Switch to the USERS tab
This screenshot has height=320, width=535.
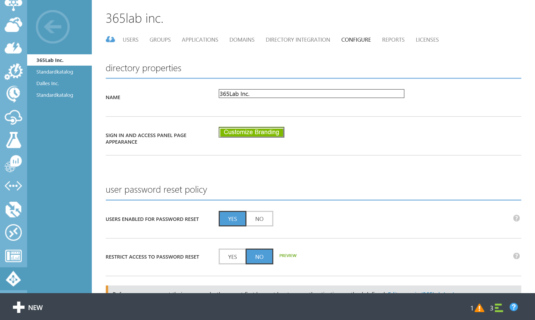click(130, 40)
